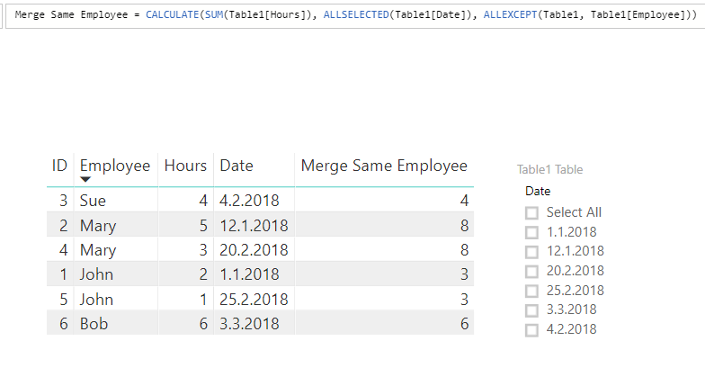Click the 3.3.2018 date cell in table
Image resolution: width=705 pixels, height=368 pixels.
pyautogui.click(x=249, y=324)
